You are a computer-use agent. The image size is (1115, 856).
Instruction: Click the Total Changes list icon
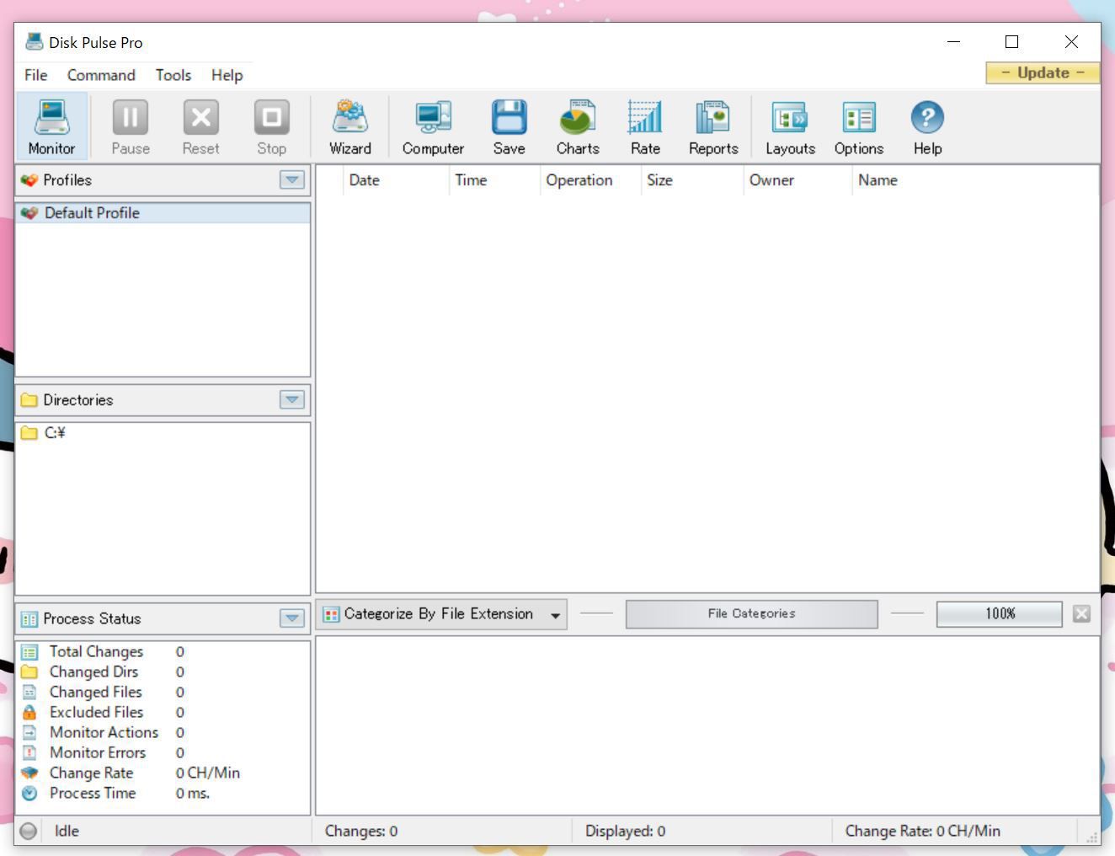coord(29,652)
